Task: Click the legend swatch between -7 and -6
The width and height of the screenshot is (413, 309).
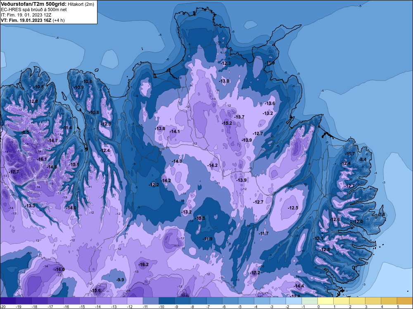Action: point(214,301)
